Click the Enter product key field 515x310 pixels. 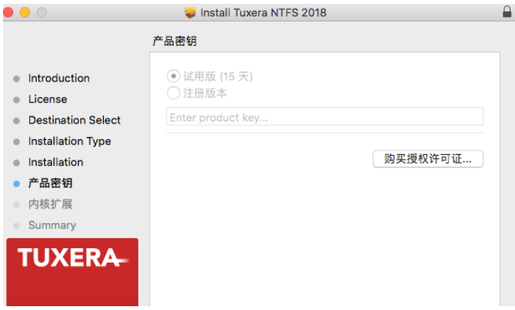tap(325, 117)
